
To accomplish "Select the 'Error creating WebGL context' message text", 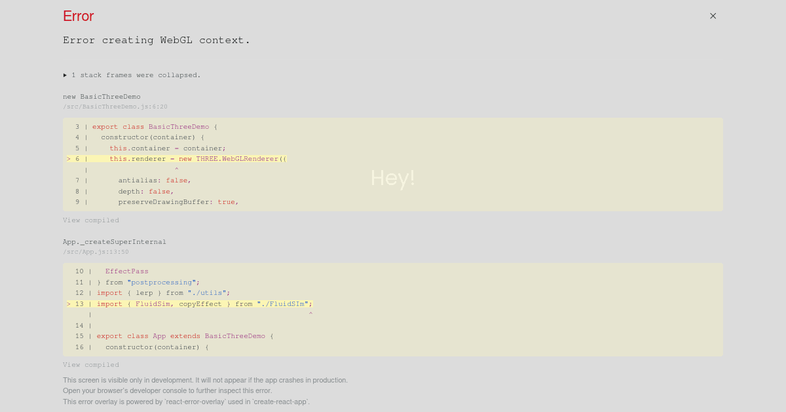I will coord(156,40).
